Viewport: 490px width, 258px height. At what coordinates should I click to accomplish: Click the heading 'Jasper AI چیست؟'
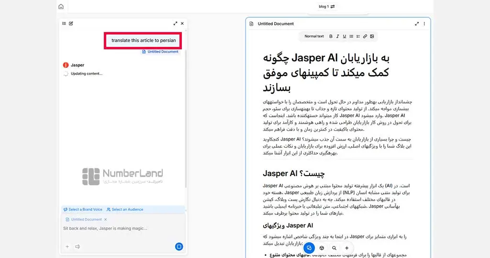coord(294,174)
